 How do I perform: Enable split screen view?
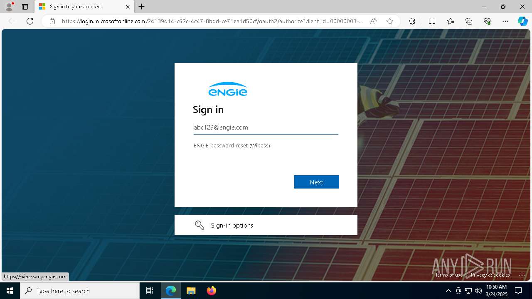pos(432,21)
